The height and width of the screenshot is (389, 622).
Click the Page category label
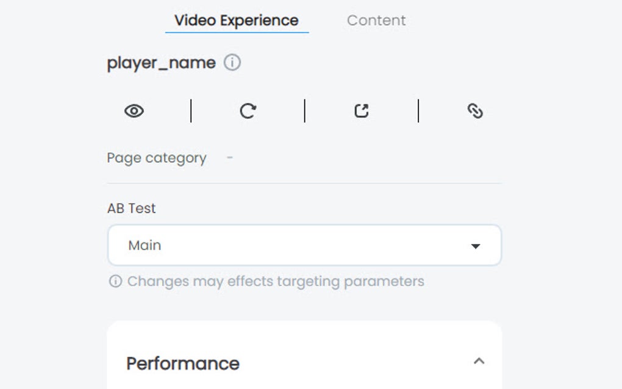tap(155, 157)
